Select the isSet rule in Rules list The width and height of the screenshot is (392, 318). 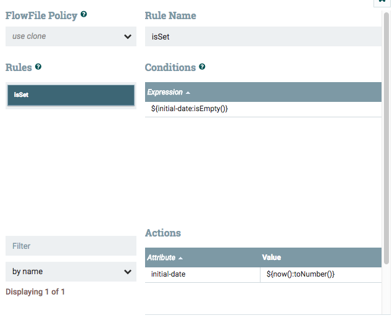70,95
